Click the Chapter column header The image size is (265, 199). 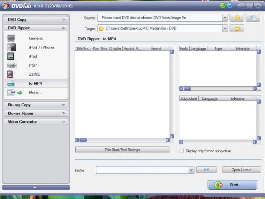point(115,49)
